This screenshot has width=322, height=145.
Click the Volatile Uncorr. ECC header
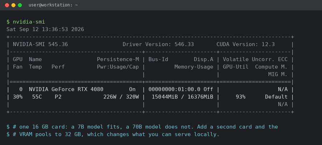(255, 59)
